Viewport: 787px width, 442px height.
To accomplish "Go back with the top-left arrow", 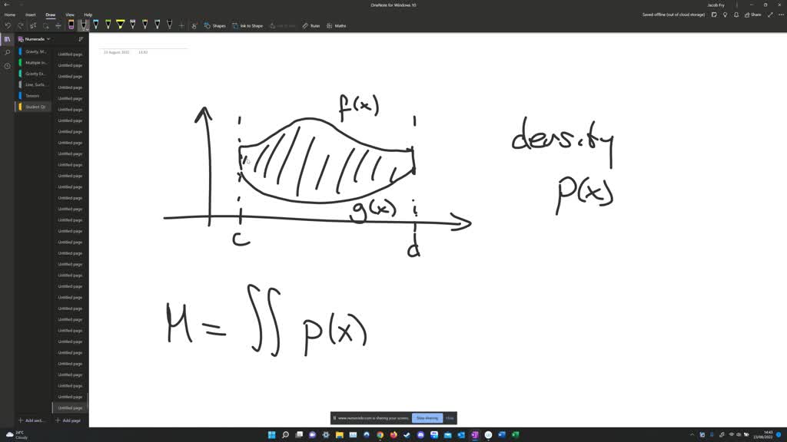I will click(6, 5).
